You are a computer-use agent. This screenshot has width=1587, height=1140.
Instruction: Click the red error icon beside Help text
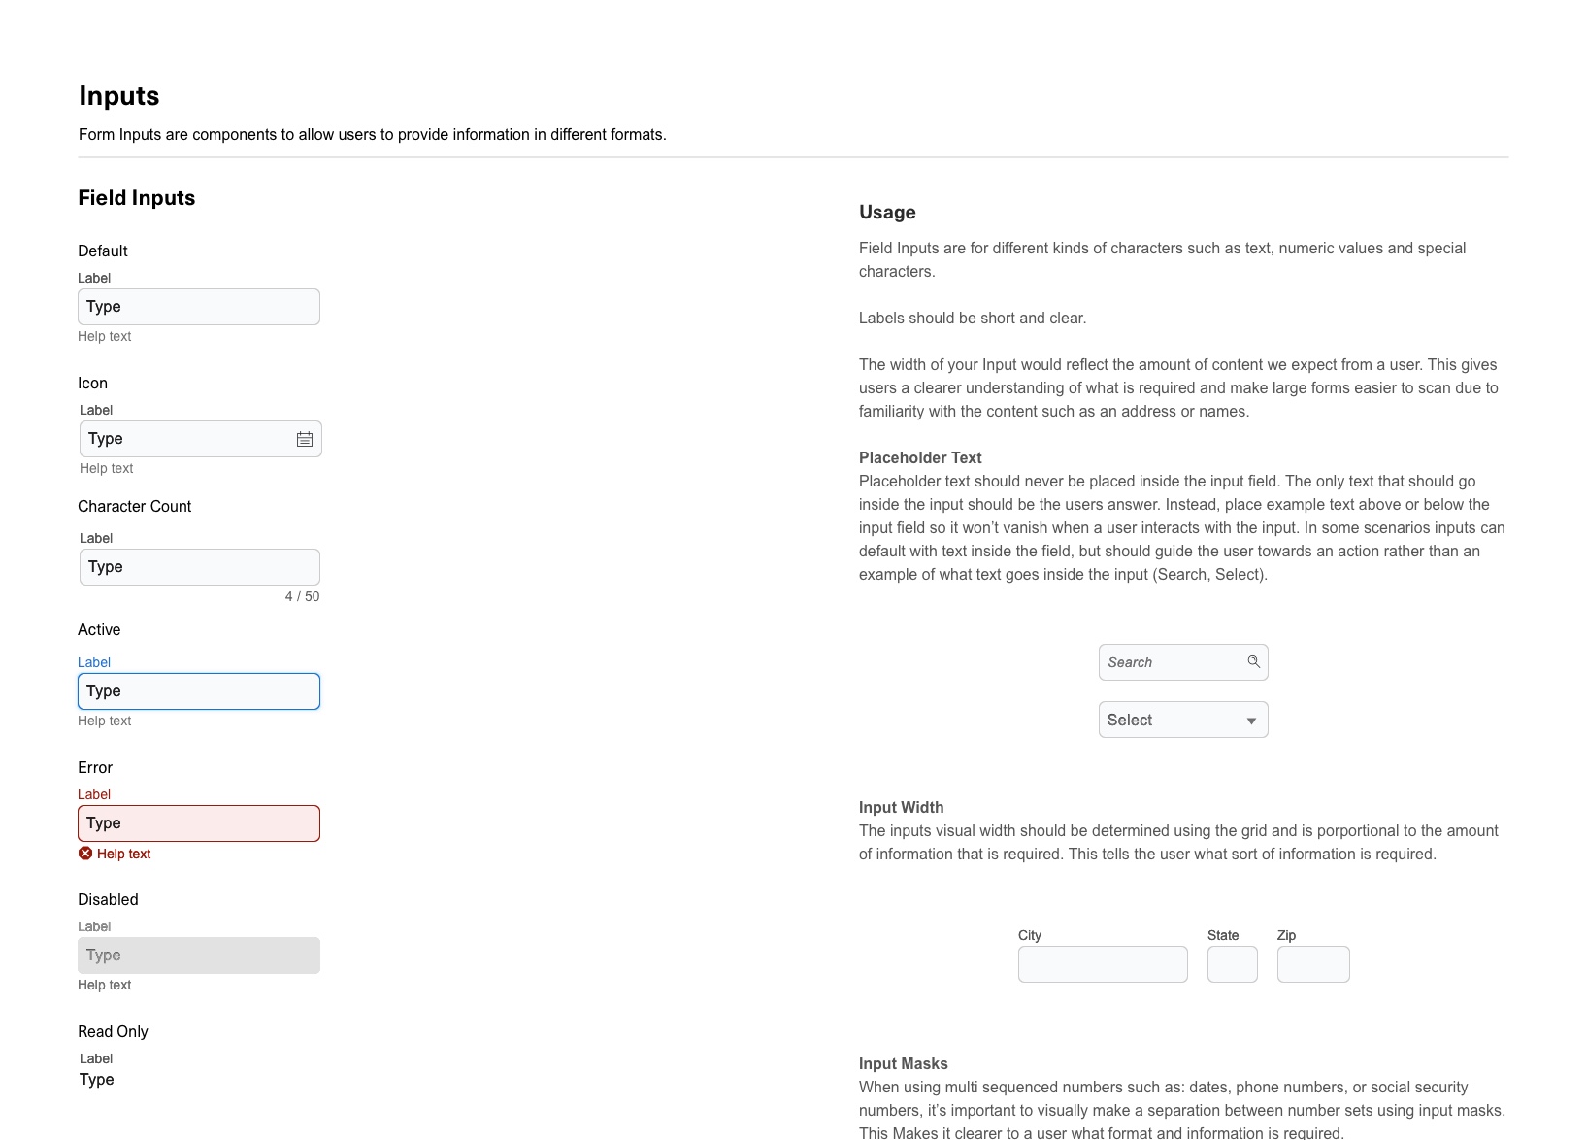click(85, 854)
